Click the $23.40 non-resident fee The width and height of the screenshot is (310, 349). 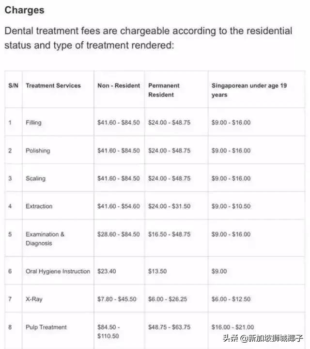tap(107, 271)
